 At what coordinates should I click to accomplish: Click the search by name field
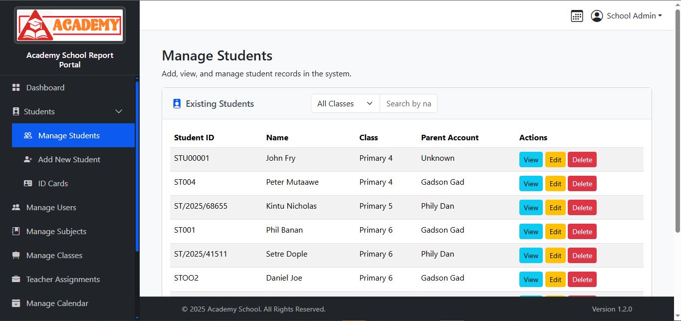408,104
